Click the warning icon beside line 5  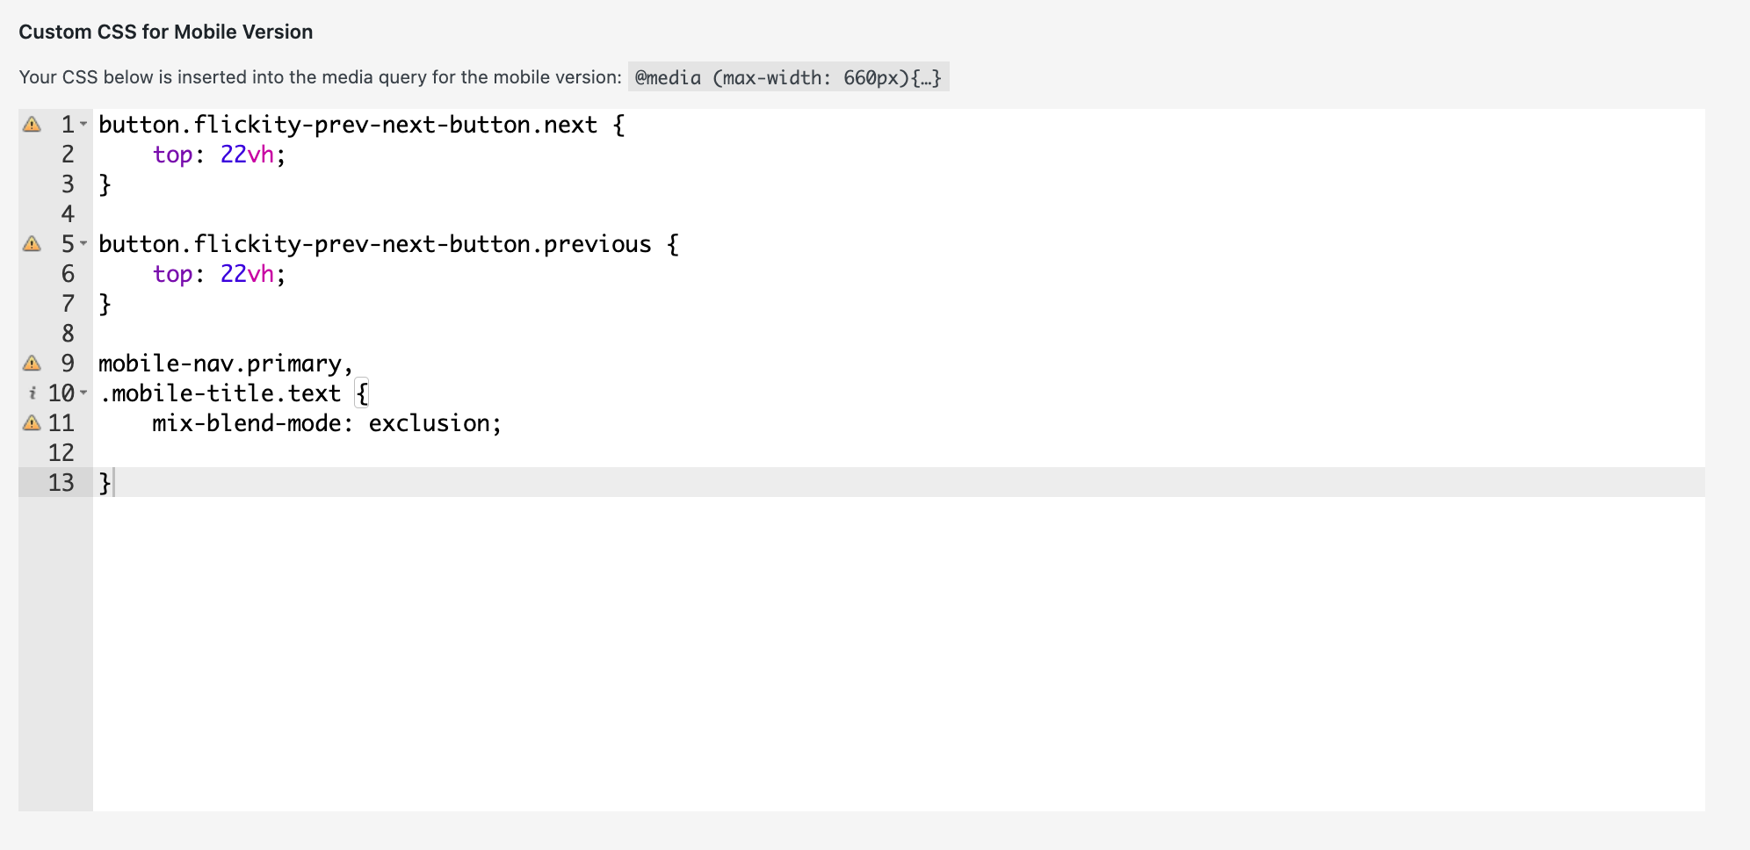coord(33,243)
